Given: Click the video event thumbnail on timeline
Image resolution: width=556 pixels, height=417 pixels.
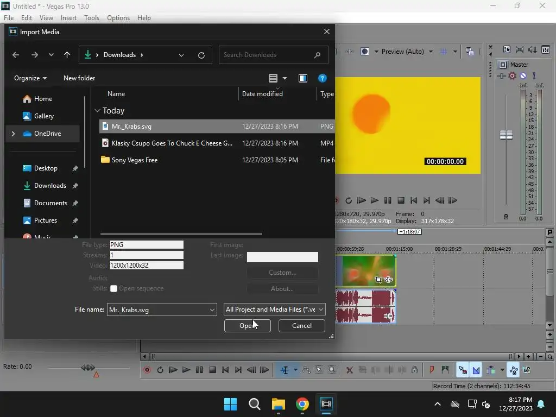Looking at the screenshot, I should (365, 271).
